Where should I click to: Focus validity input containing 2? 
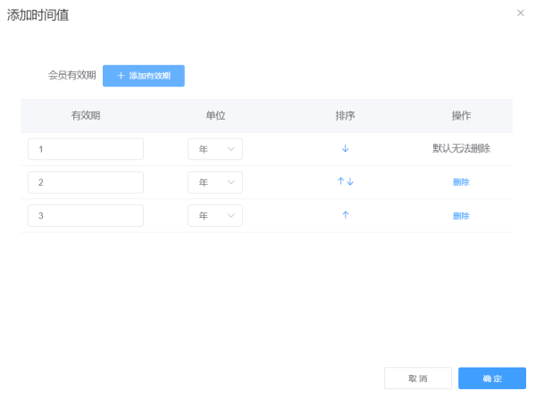click(86, 182)
